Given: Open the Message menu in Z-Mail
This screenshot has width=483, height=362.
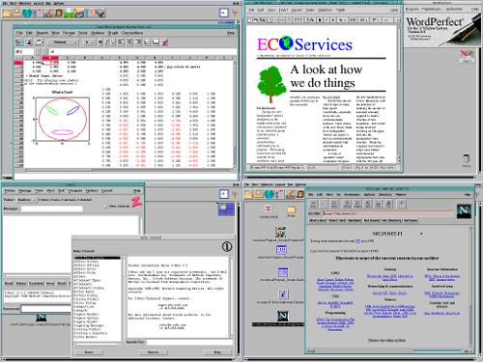Looking at the screenshot, I should (25, 191).
